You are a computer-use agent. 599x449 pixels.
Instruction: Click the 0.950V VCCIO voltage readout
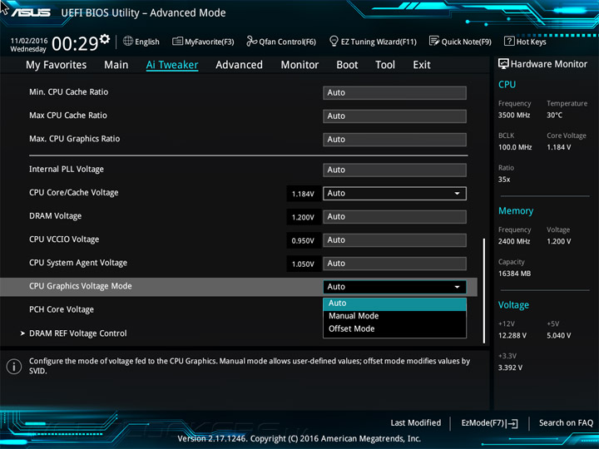[x=303, y=241]
